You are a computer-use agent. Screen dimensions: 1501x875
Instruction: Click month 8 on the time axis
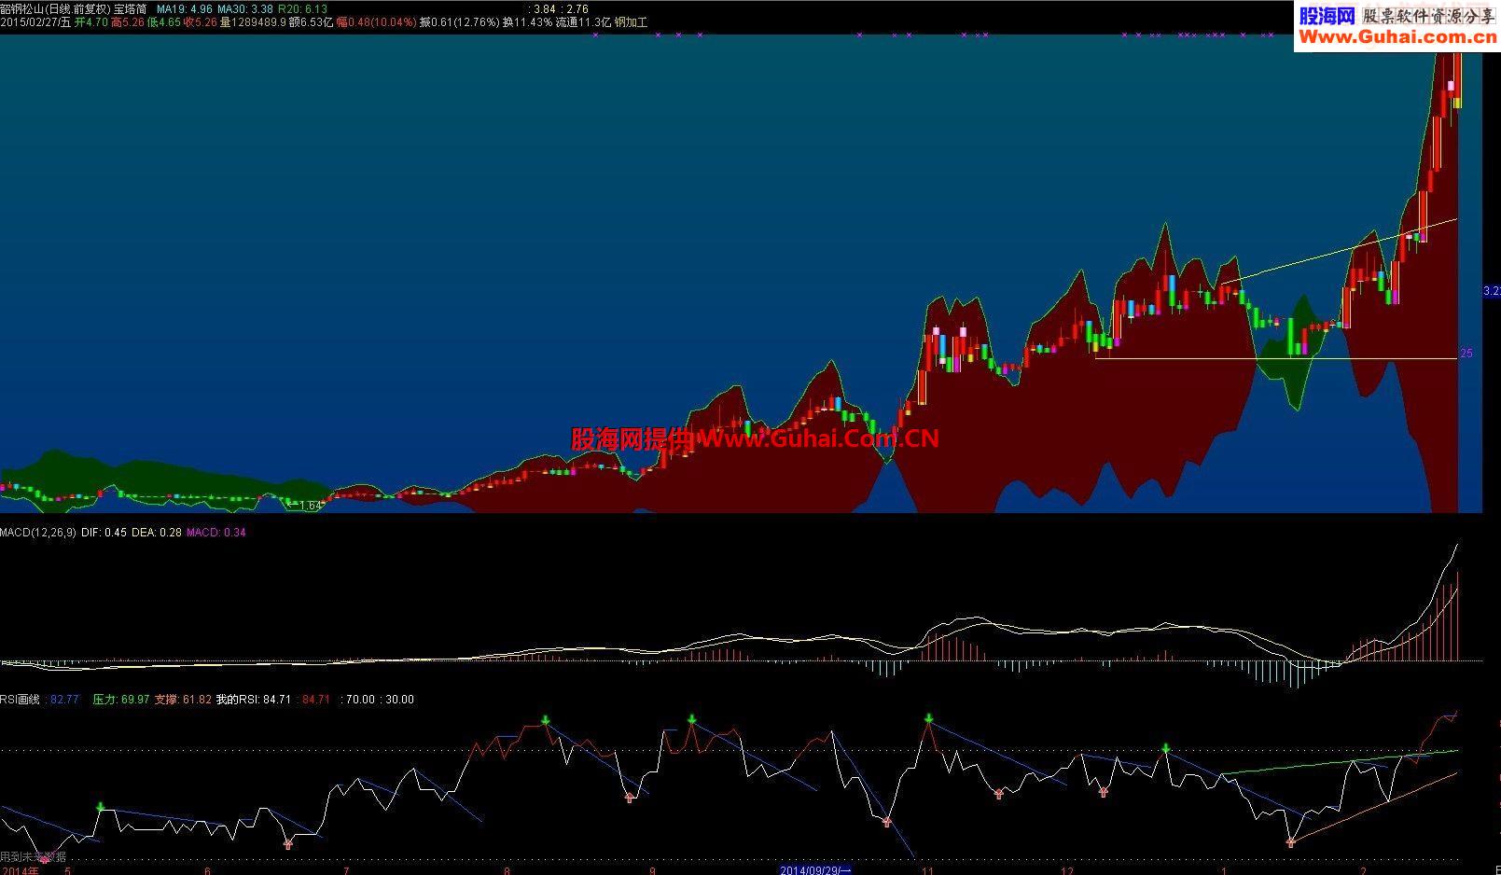[507, 870]
